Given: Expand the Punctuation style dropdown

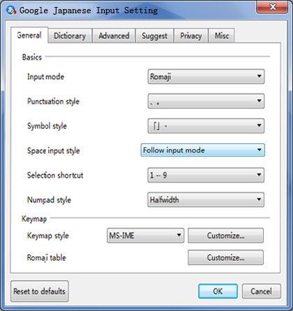Looking at the screenshot, I should click(206, 101).
